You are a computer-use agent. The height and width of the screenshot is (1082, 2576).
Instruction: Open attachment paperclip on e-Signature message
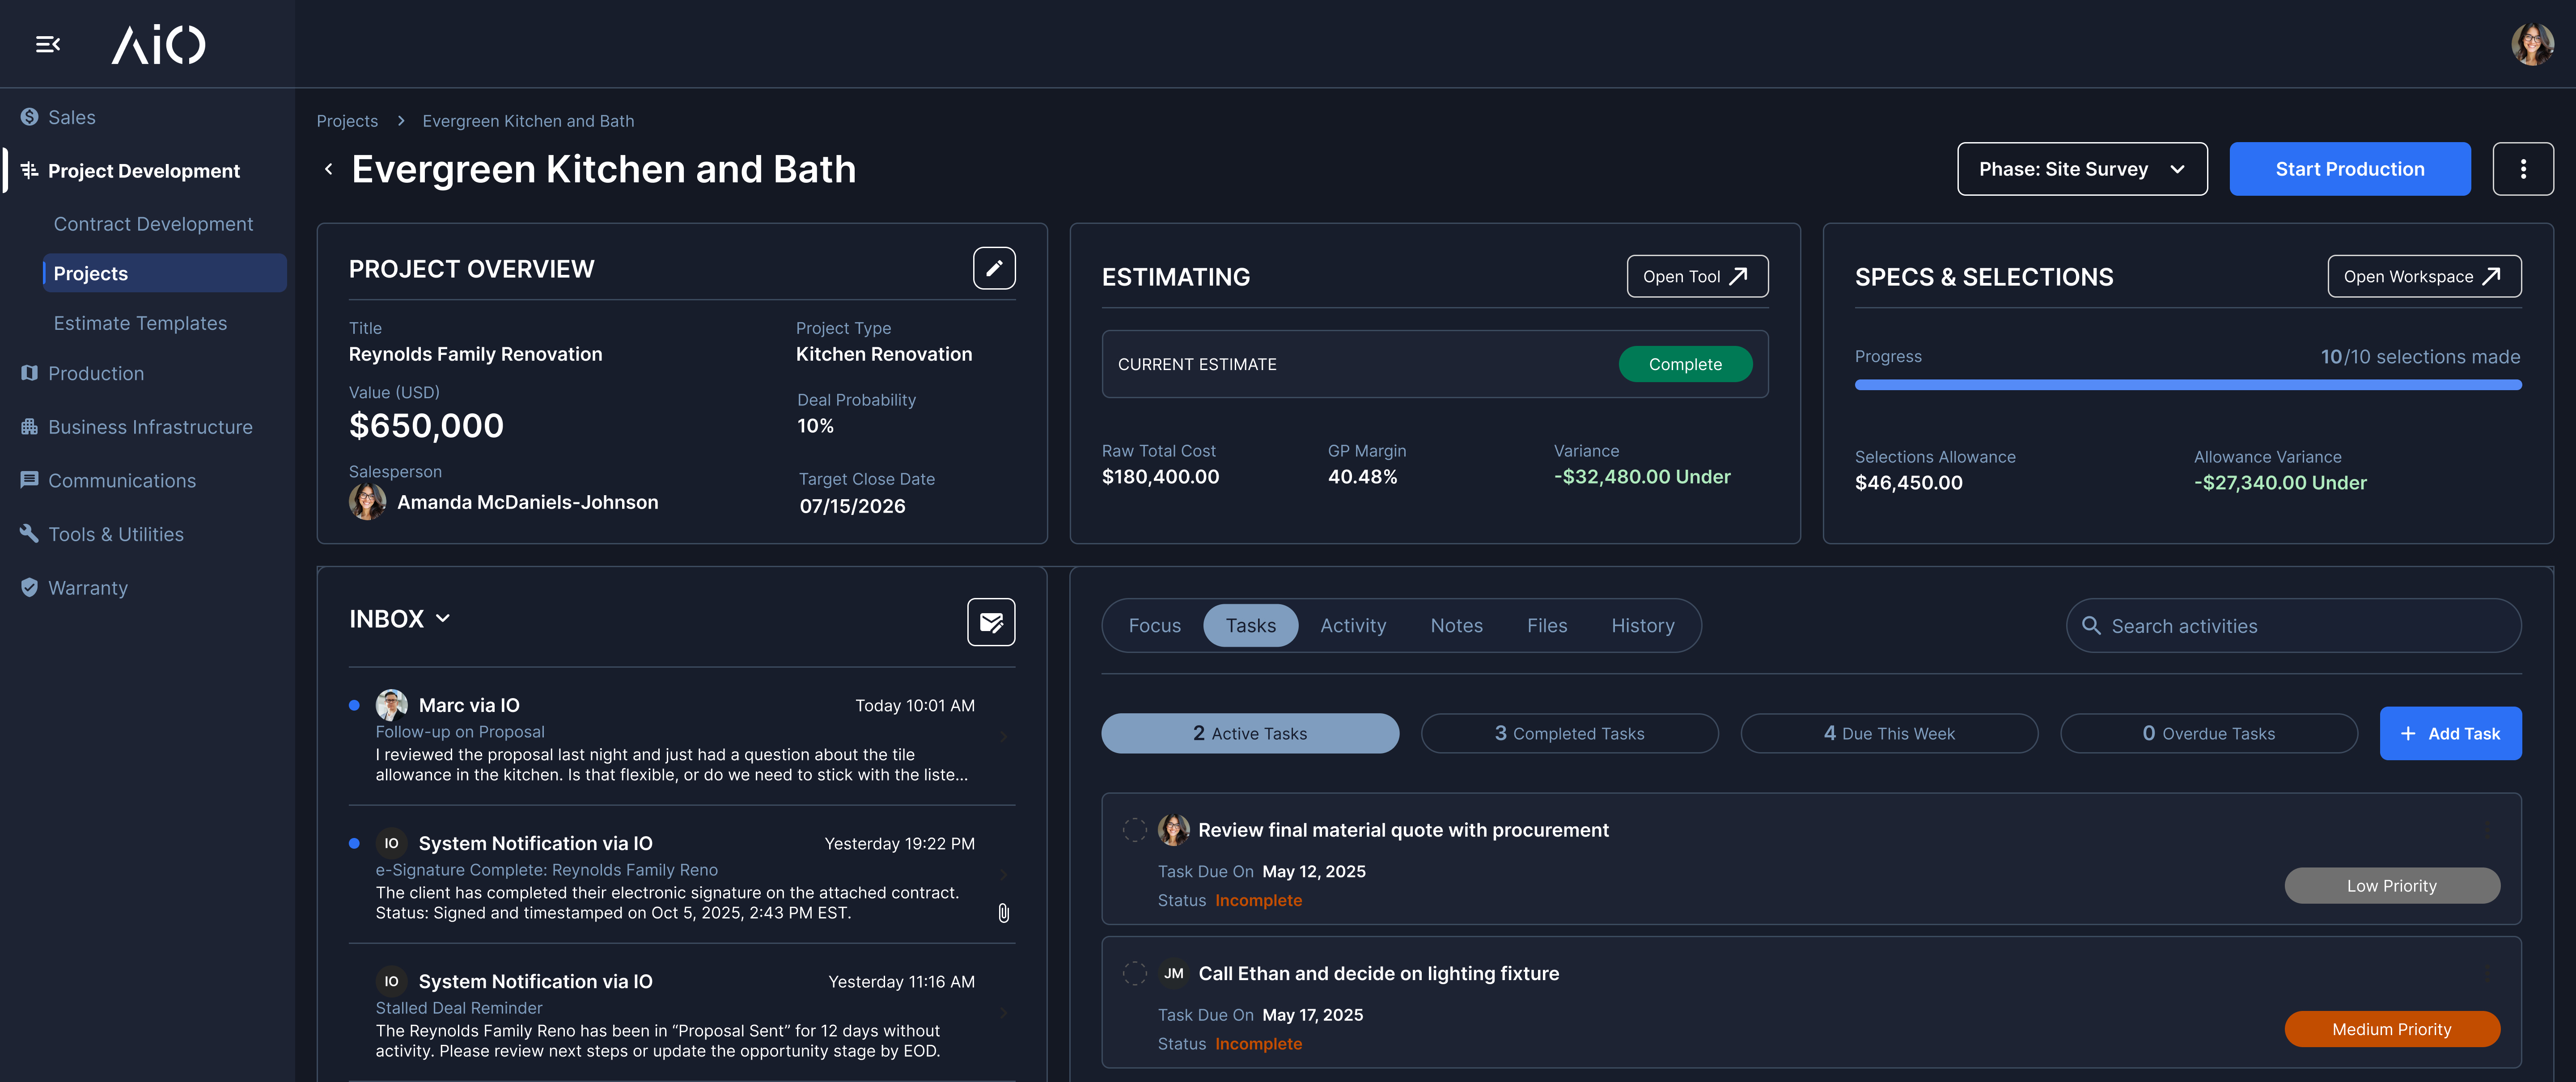[x=1004, y=913]
